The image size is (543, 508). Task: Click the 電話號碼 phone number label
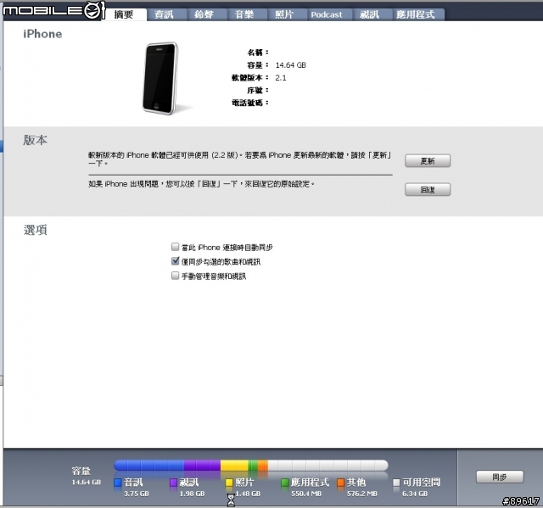[250, 103]
